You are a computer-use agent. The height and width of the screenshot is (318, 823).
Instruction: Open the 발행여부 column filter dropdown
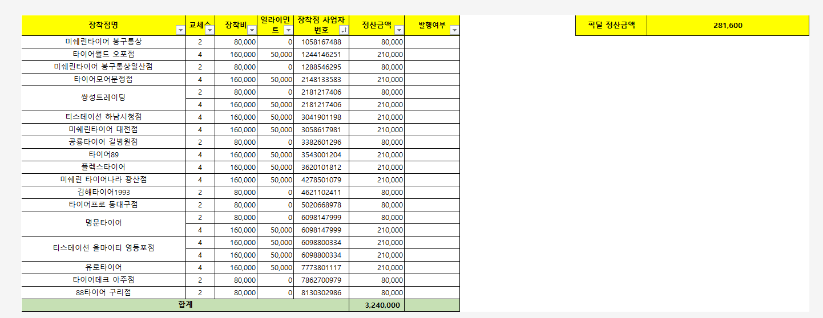454,30
